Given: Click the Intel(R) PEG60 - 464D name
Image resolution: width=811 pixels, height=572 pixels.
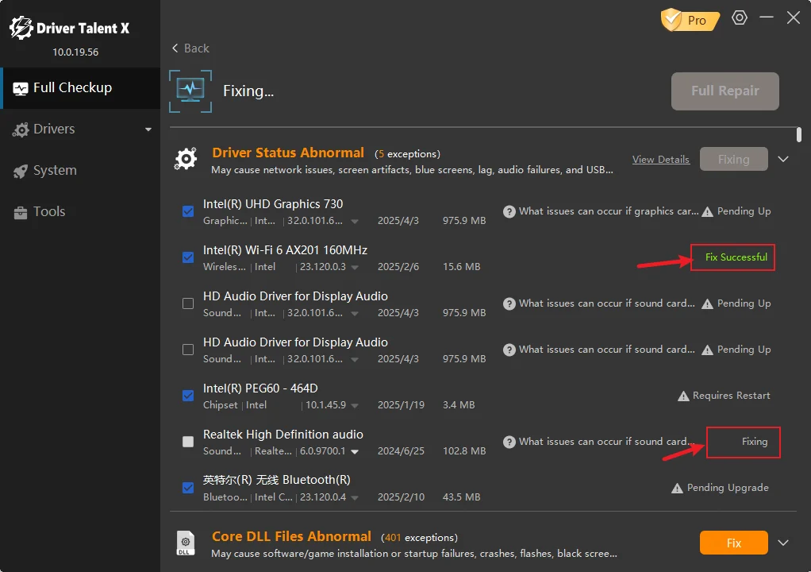Looking at the screenshot, I should click(260, 388).
